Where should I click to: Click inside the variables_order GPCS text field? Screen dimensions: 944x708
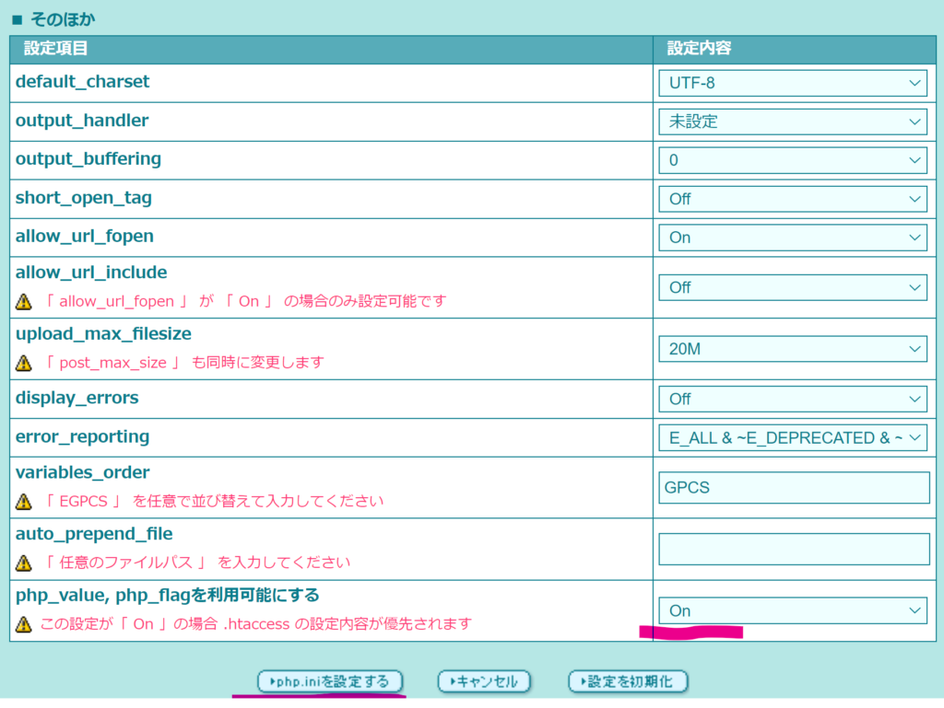(x=793, y=487)
